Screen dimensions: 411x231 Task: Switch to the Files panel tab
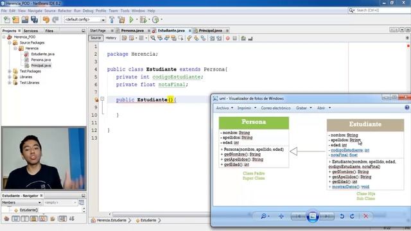tap(49, 31)
